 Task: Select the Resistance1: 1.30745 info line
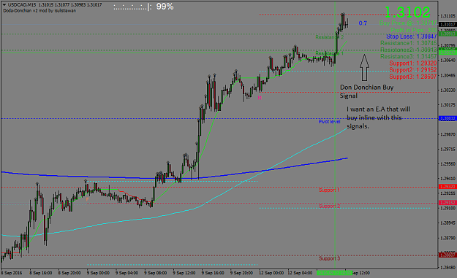(x=409, y=43)
